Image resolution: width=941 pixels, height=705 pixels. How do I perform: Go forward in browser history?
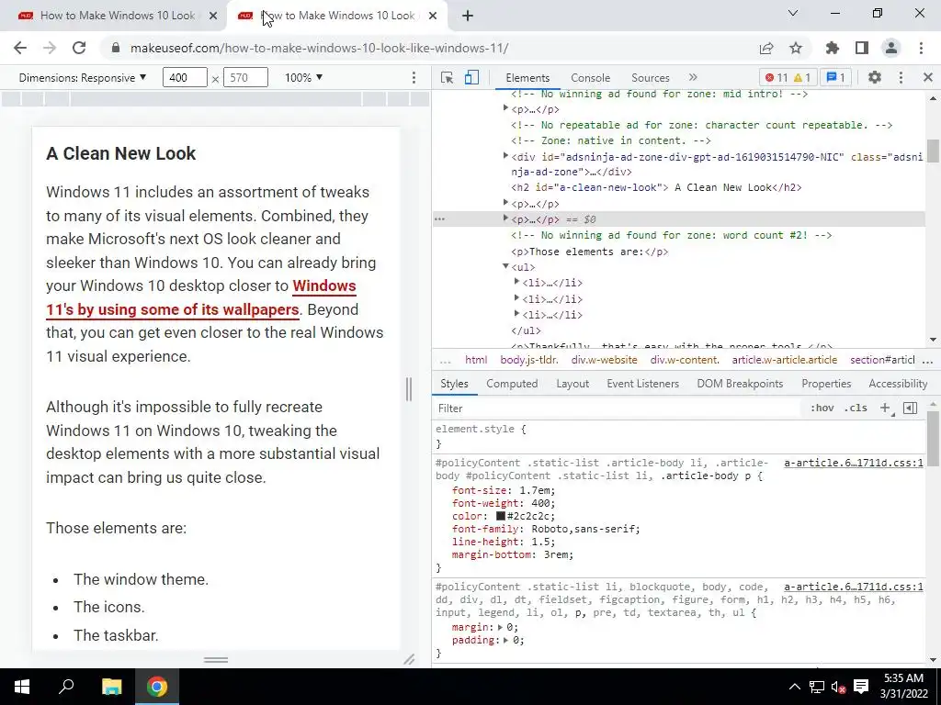(50, 48)
